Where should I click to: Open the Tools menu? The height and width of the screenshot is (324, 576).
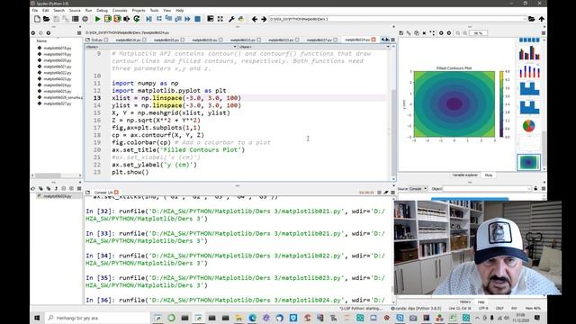click(154, 10)
